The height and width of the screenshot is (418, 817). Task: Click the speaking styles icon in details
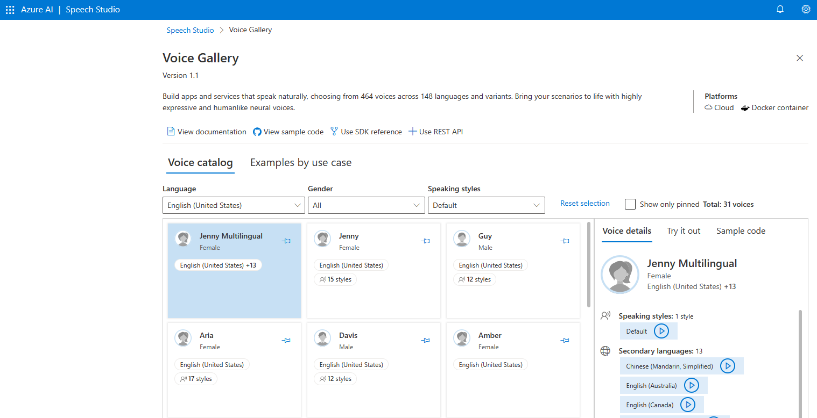pyautogui.click(x=606, y=316)
